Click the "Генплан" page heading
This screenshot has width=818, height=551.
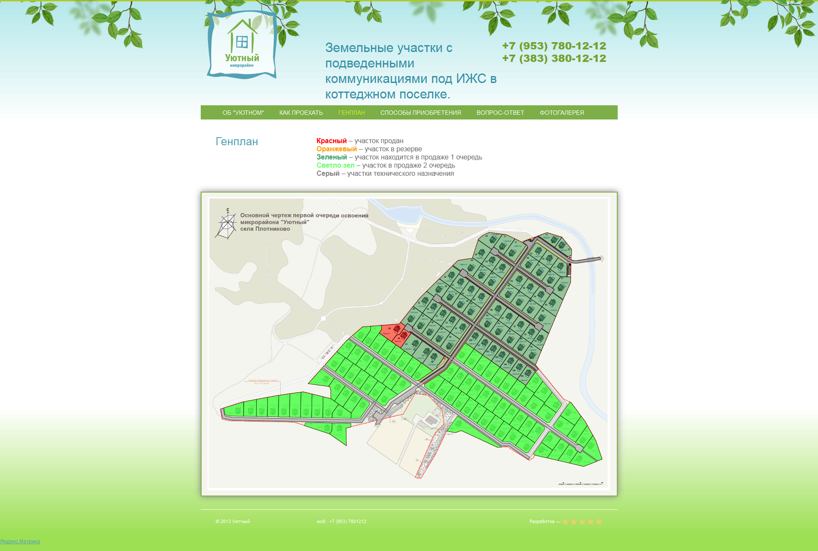point(237,141)
